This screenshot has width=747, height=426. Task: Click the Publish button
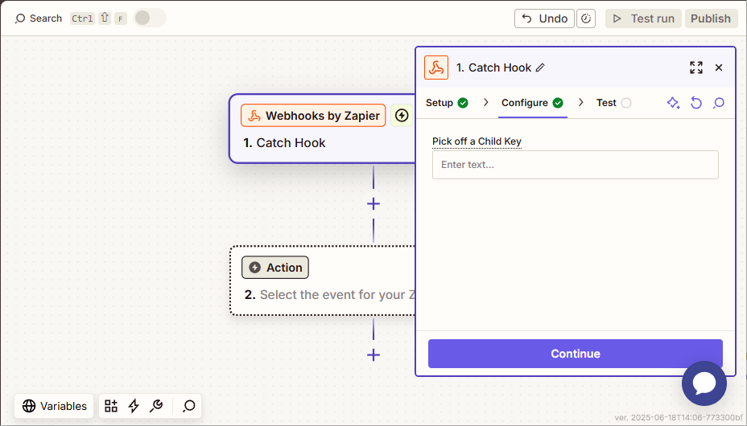pos(711,18)
